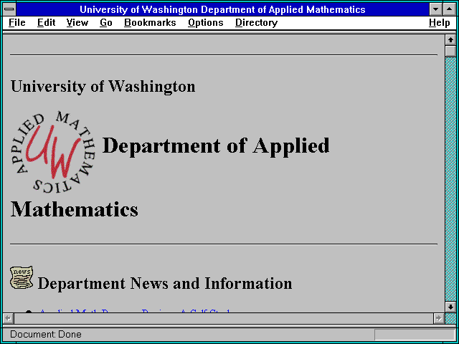Click the vertical scrollbar up arrow
459x344 pixels.
coord(451,40)
